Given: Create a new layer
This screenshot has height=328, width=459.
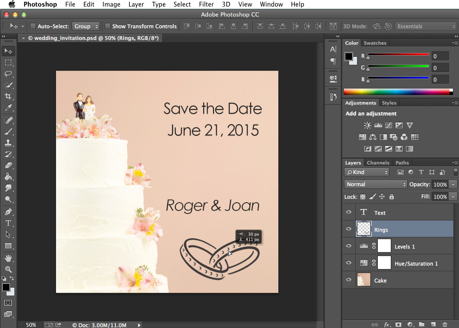Looking at the screenshot, I should (x=433, y=324).
